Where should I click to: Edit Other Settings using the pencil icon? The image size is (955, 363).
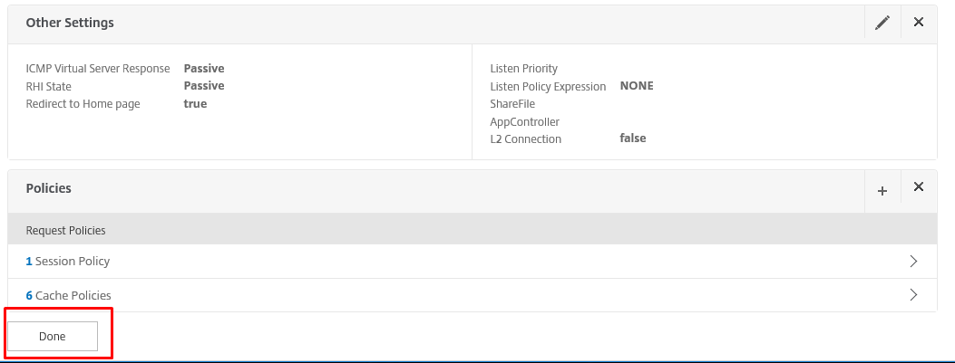pyautogui.click(x=882, y=24)
